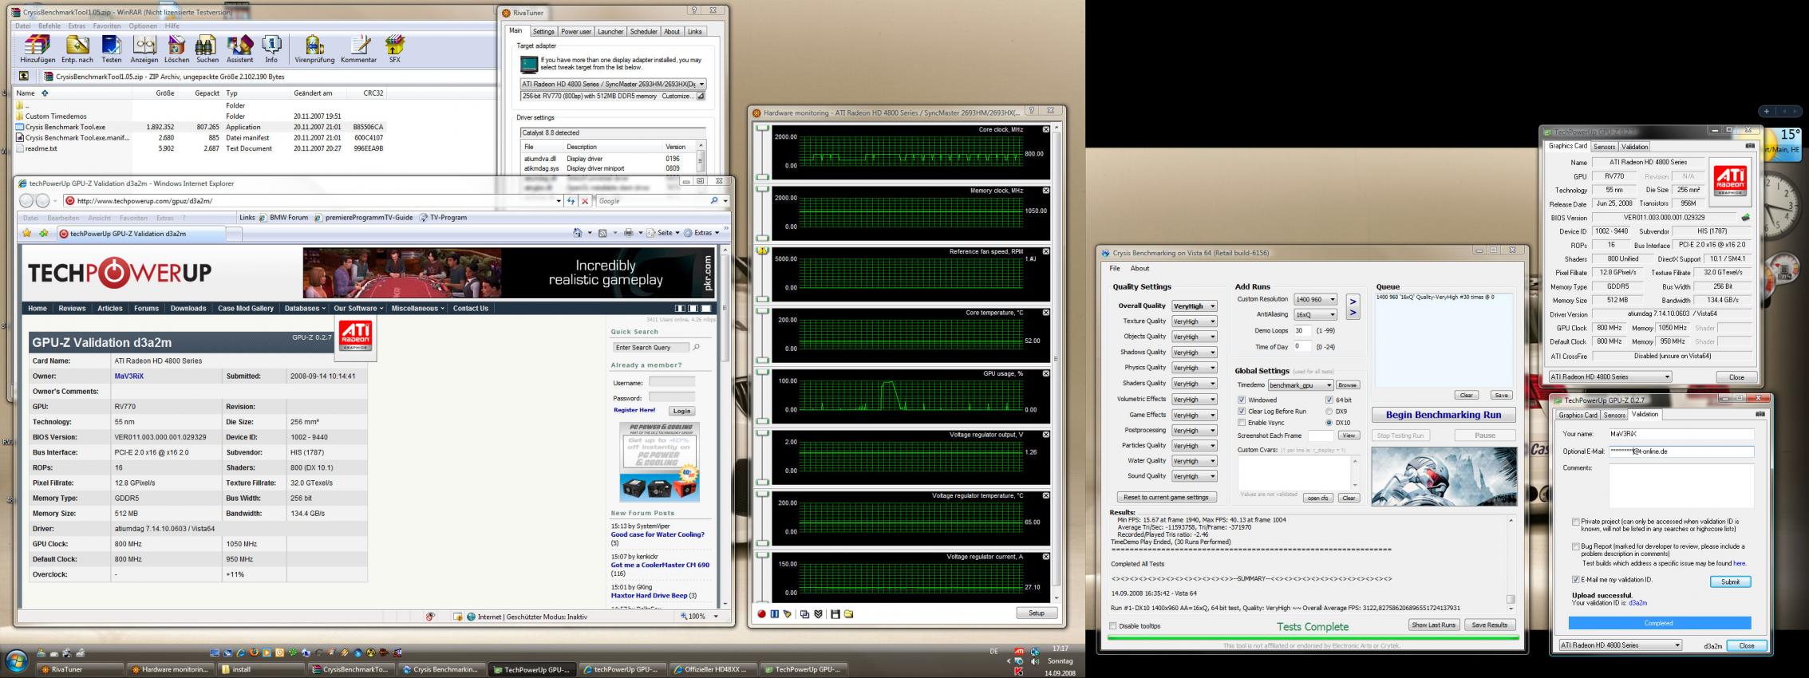Click fan speed warning icon in Hardware monitoring

762,250
